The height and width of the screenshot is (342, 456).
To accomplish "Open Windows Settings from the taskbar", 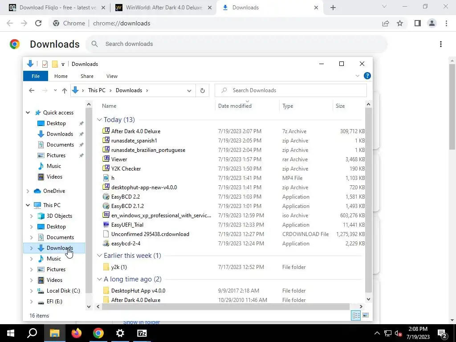I will click(x=120, y=333).
